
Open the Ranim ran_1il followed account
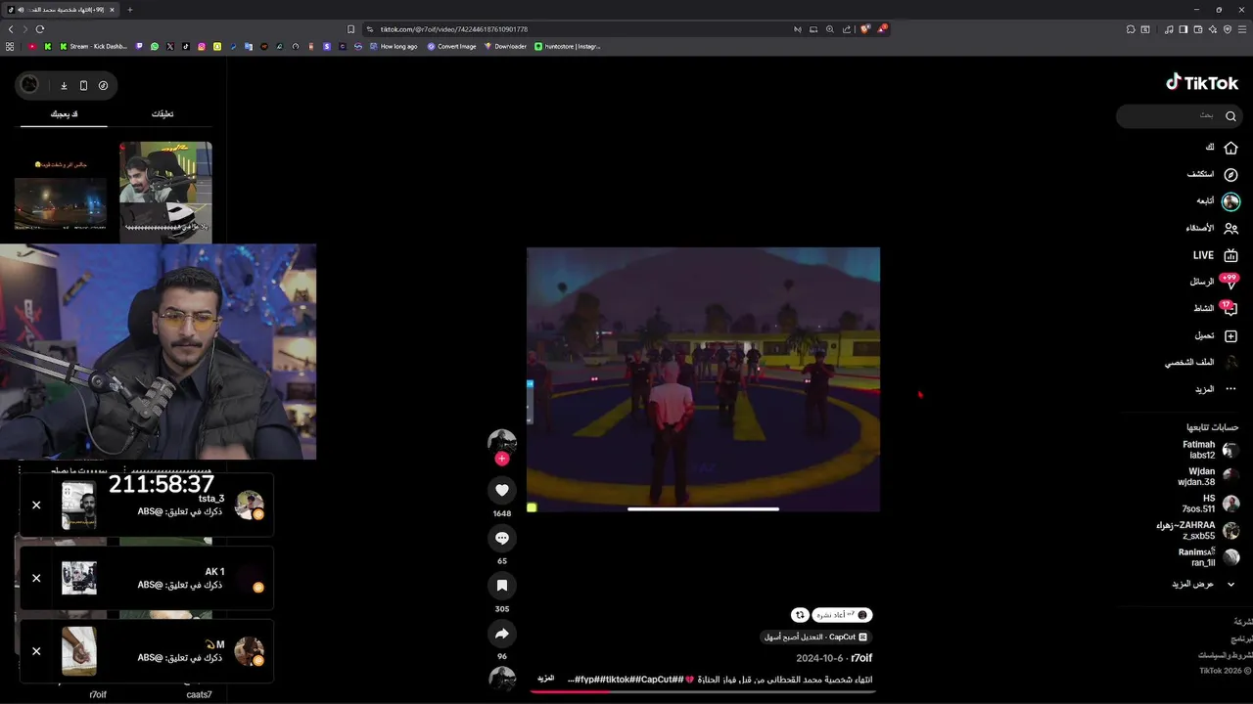(1209, 557)
